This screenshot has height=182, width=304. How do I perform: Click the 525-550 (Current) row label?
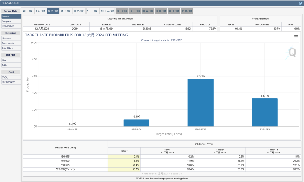coord(65,169)
